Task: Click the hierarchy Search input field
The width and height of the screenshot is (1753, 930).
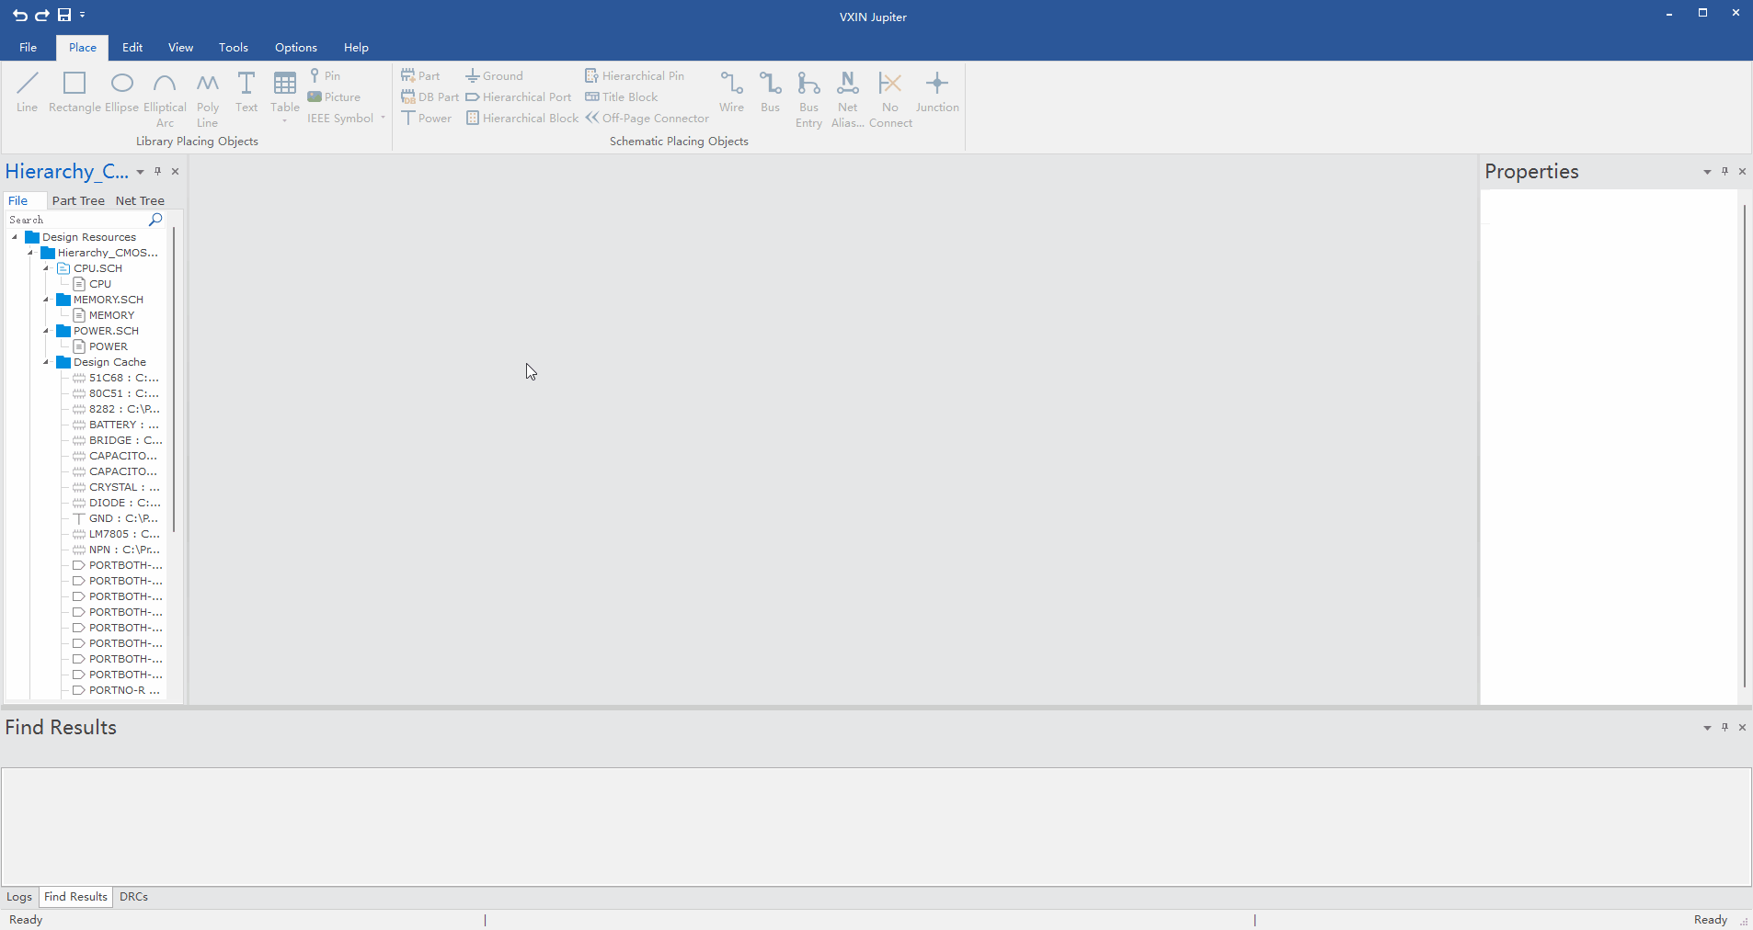Action: pyautogui.click(x=76, y=220)
